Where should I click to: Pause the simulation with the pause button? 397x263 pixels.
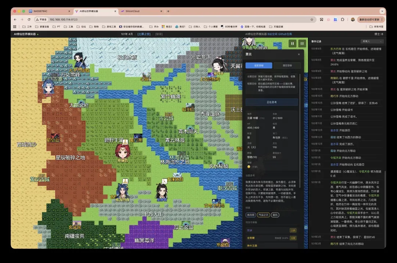[293, 43]
